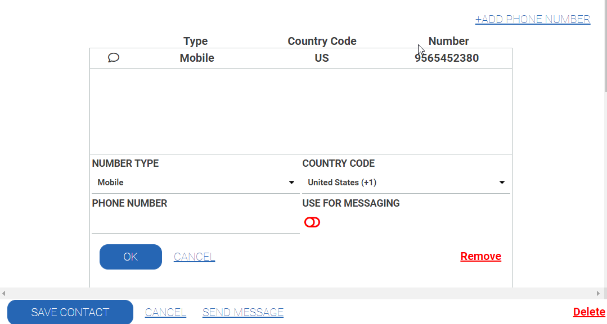
Task: Focus the Phone Number input field
Action: click(195, 223)
